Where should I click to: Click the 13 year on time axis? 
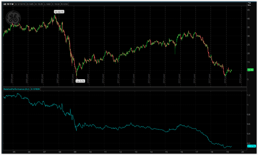tap(136, 152)
